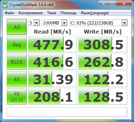
Task: Click the CrystalDiskMark app icon in title bar
Action: tap(5, 5)
